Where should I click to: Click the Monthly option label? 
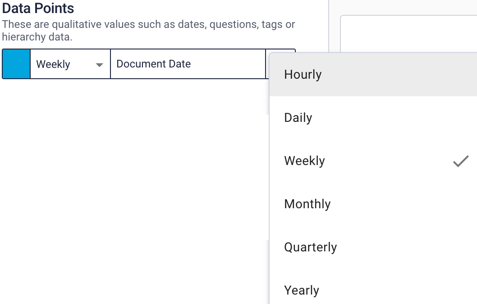[307, 204]
